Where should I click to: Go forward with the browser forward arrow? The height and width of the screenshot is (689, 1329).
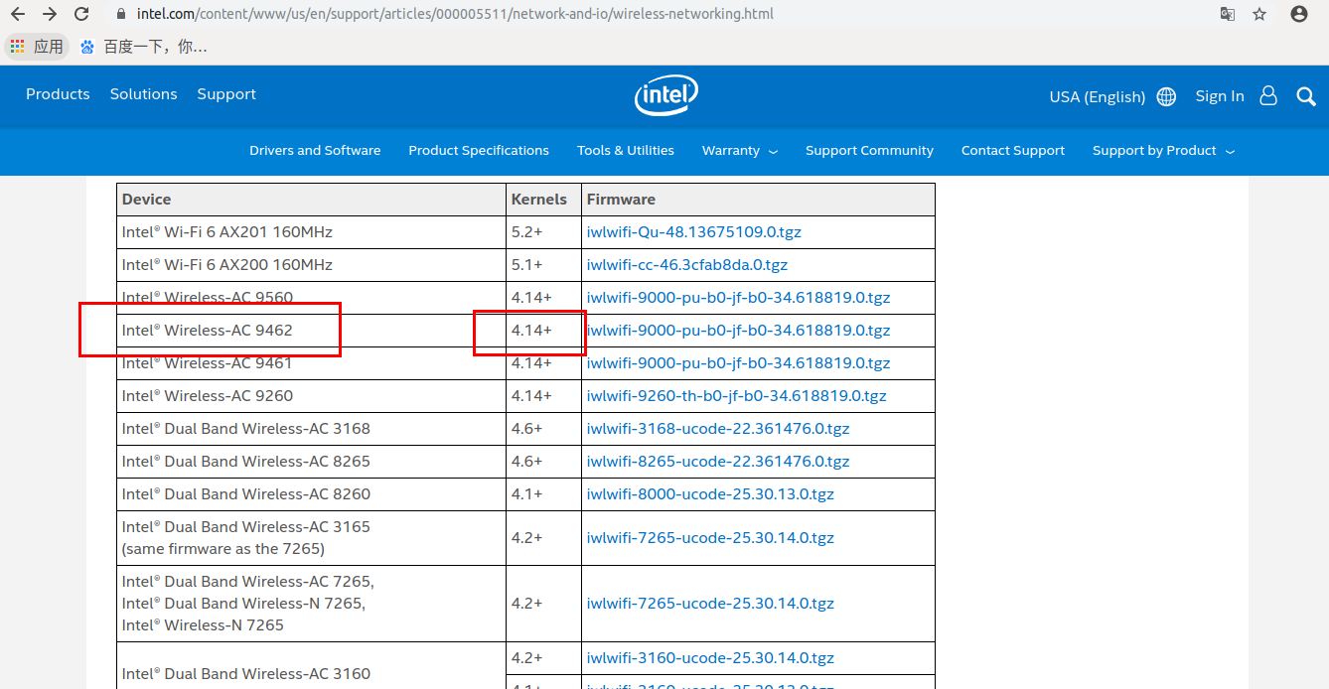(50, 14)
